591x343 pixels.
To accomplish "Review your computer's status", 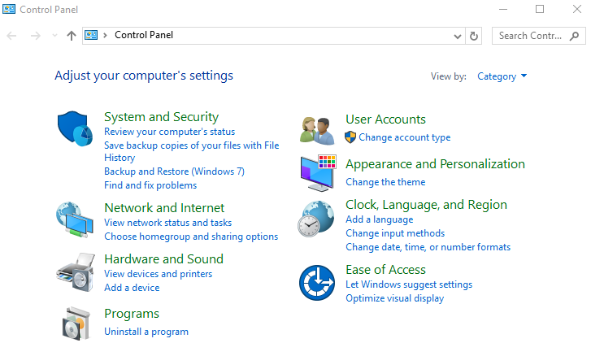I will [x=170, y=132].
